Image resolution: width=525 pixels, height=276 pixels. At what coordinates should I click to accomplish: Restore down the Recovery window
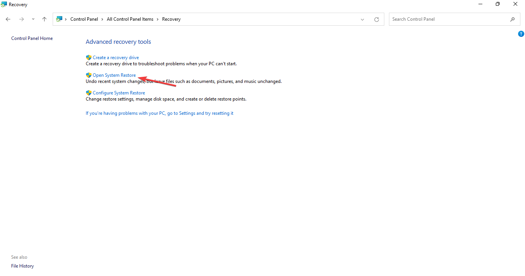(x=498, y=4)
